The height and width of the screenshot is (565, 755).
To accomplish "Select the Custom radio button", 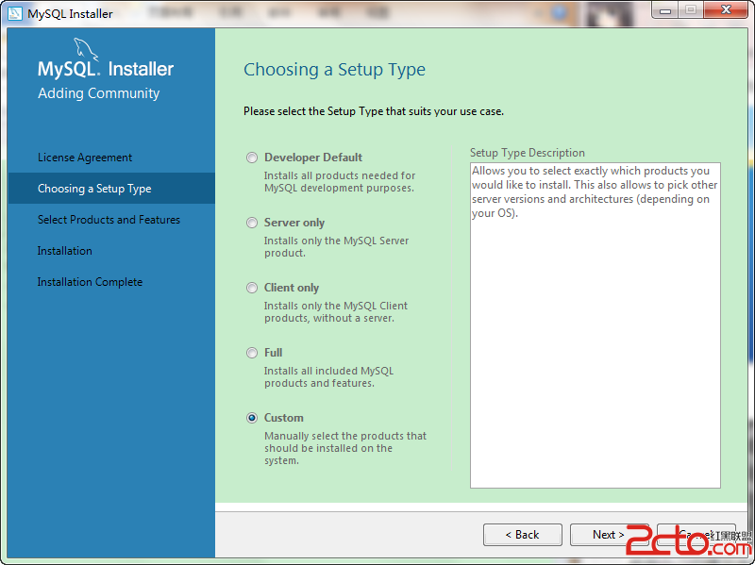I will point(252,418).
